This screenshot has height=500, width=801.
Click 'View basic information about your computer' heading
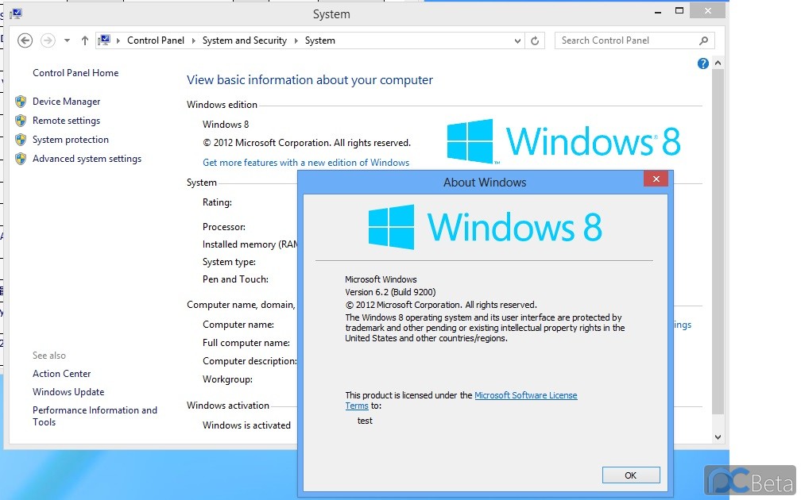tap(310, 80)
